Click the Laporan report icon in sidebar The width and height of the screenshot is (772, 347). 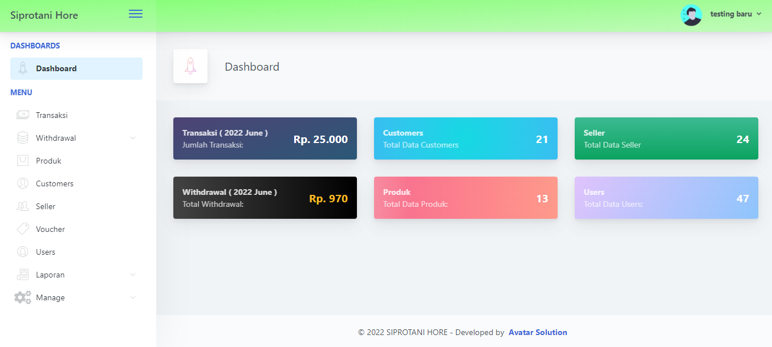[23, 275]
